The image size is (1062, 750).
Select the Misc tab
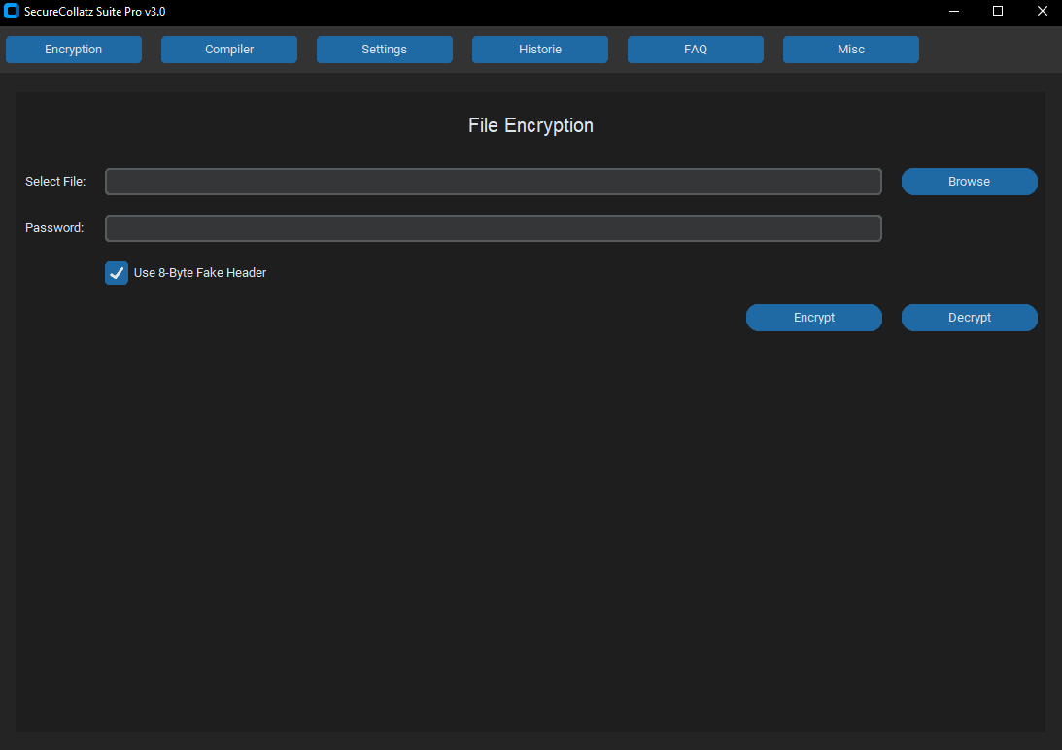850,49
